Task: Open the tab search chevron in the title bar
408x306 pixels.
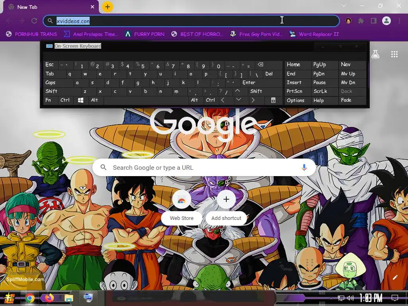Action: point(344,6)
